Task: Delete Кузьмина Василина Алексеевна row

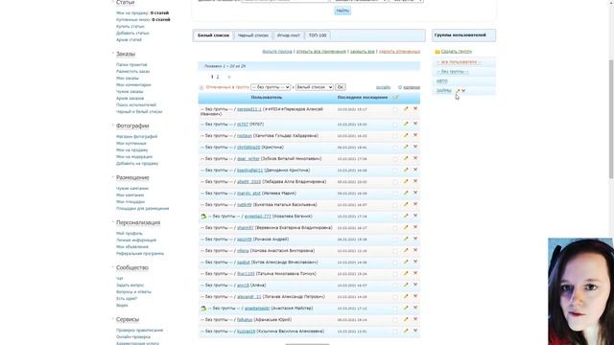Action: 415,331
